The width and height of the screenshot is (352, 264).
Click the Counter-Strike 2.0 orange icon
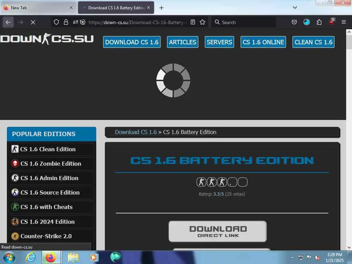point(15,236)
